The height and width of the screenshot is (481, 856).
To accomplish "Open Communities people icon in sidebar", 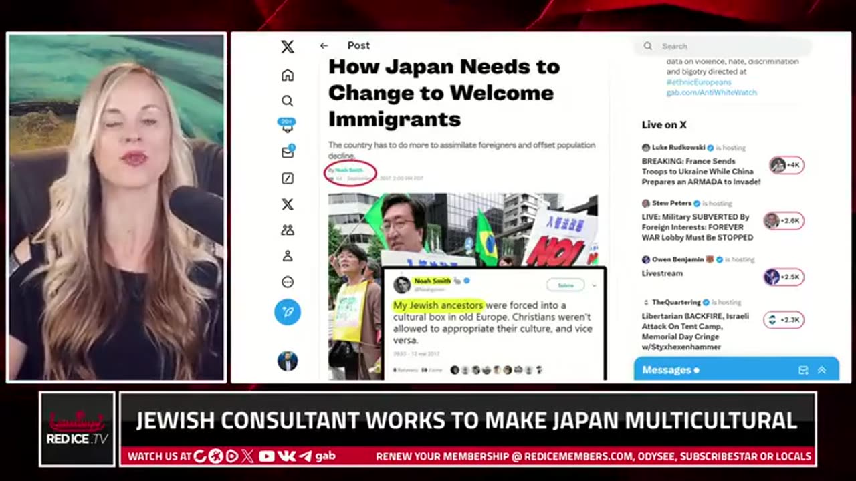I will coord(288,230).
